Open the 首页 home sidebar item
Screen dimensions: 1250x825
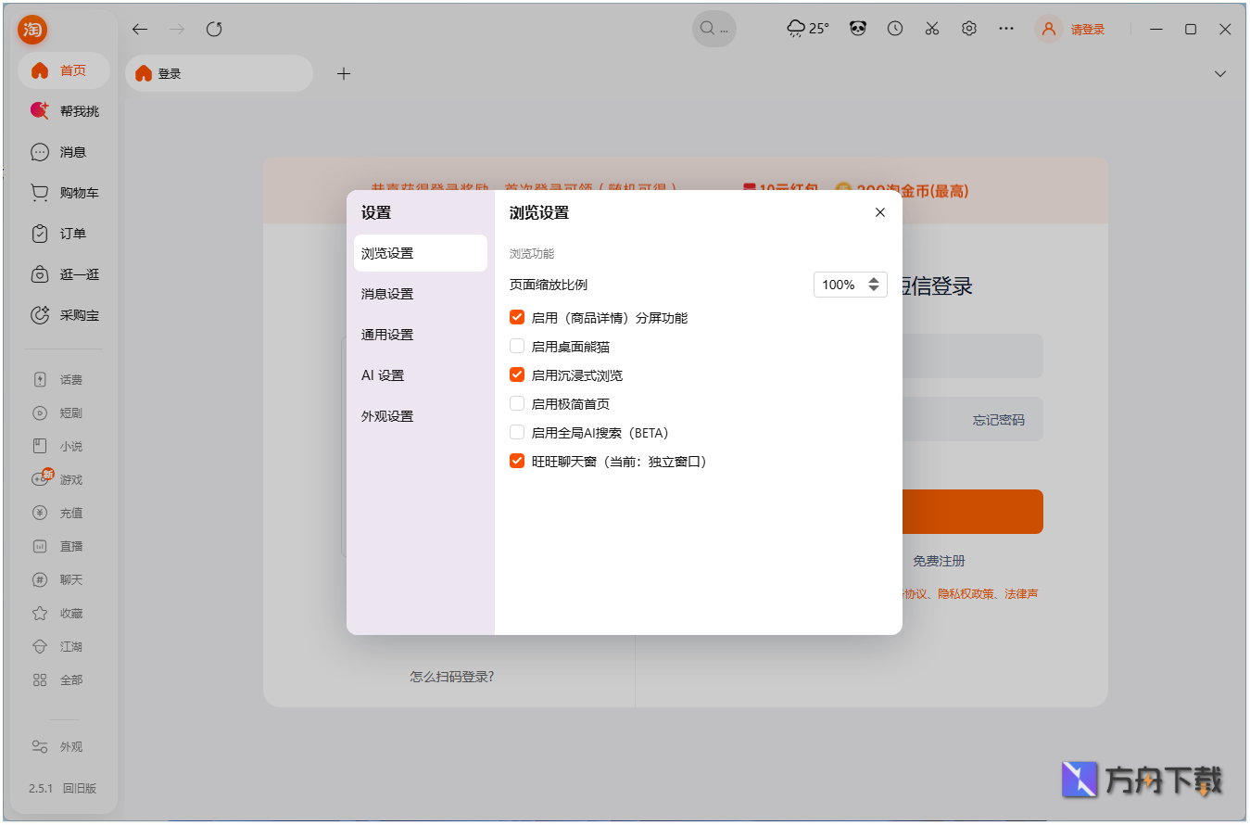coord(64,70)
